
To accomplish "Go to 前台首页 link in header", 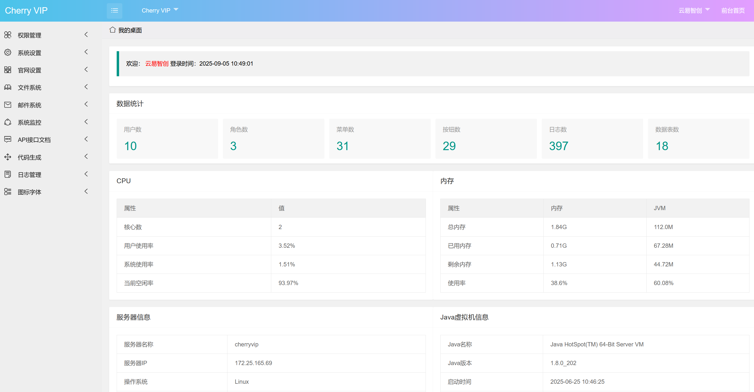I will pos(733,10).
